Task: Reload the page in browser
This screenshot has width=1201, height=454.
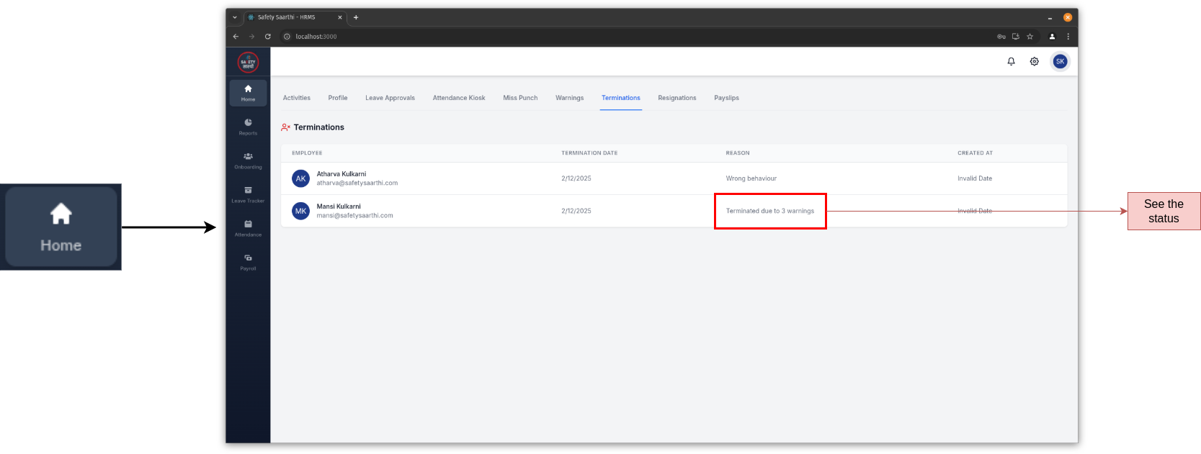Action: coord(268,37)
